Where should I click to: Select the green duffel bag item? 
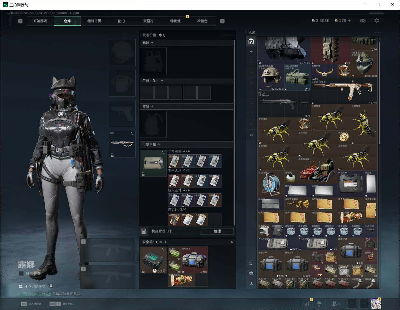[298, 77]
